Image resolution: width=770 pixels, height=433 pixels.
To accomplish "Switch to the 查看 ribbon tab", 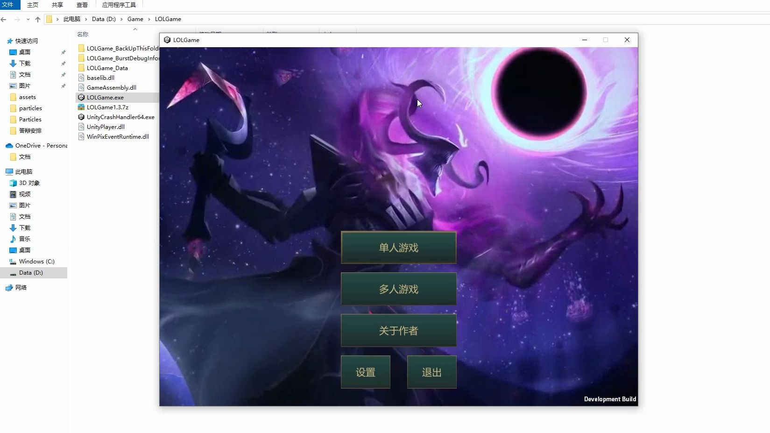I will coord(82,5).
